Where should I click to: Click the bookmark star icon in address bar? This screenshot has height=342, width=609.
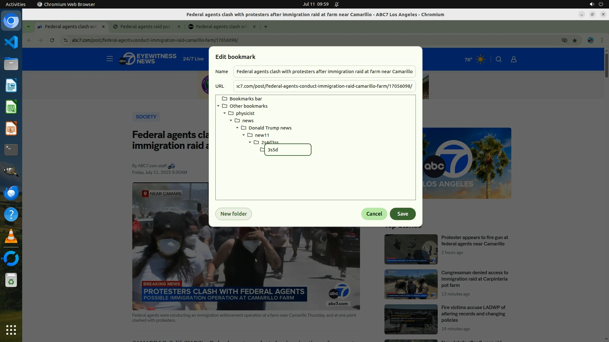574,40
